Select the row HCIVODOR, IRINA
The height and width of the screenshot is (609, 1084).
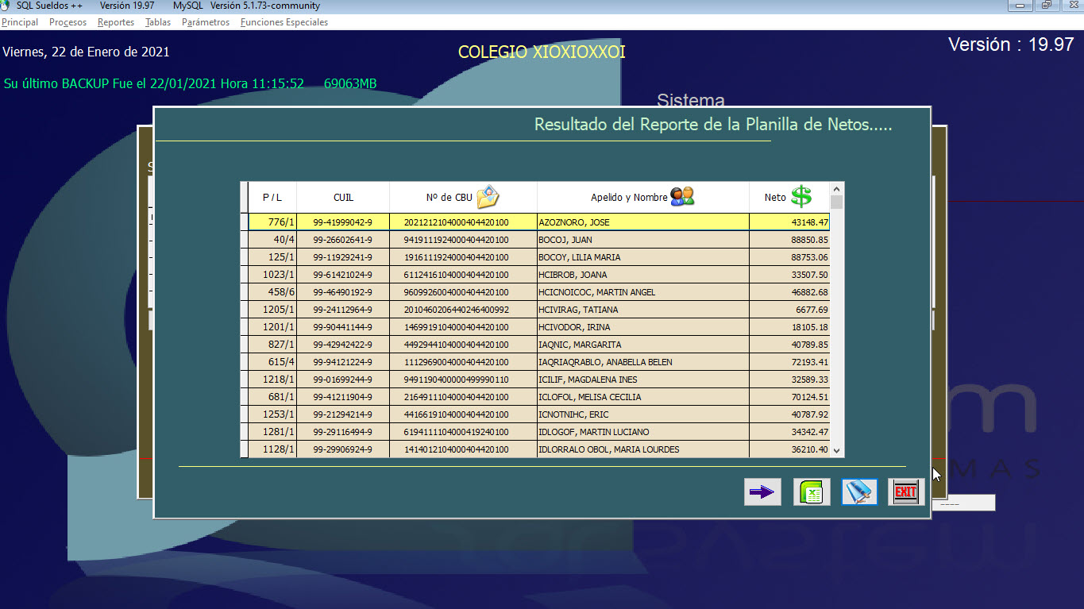(539, 327)
